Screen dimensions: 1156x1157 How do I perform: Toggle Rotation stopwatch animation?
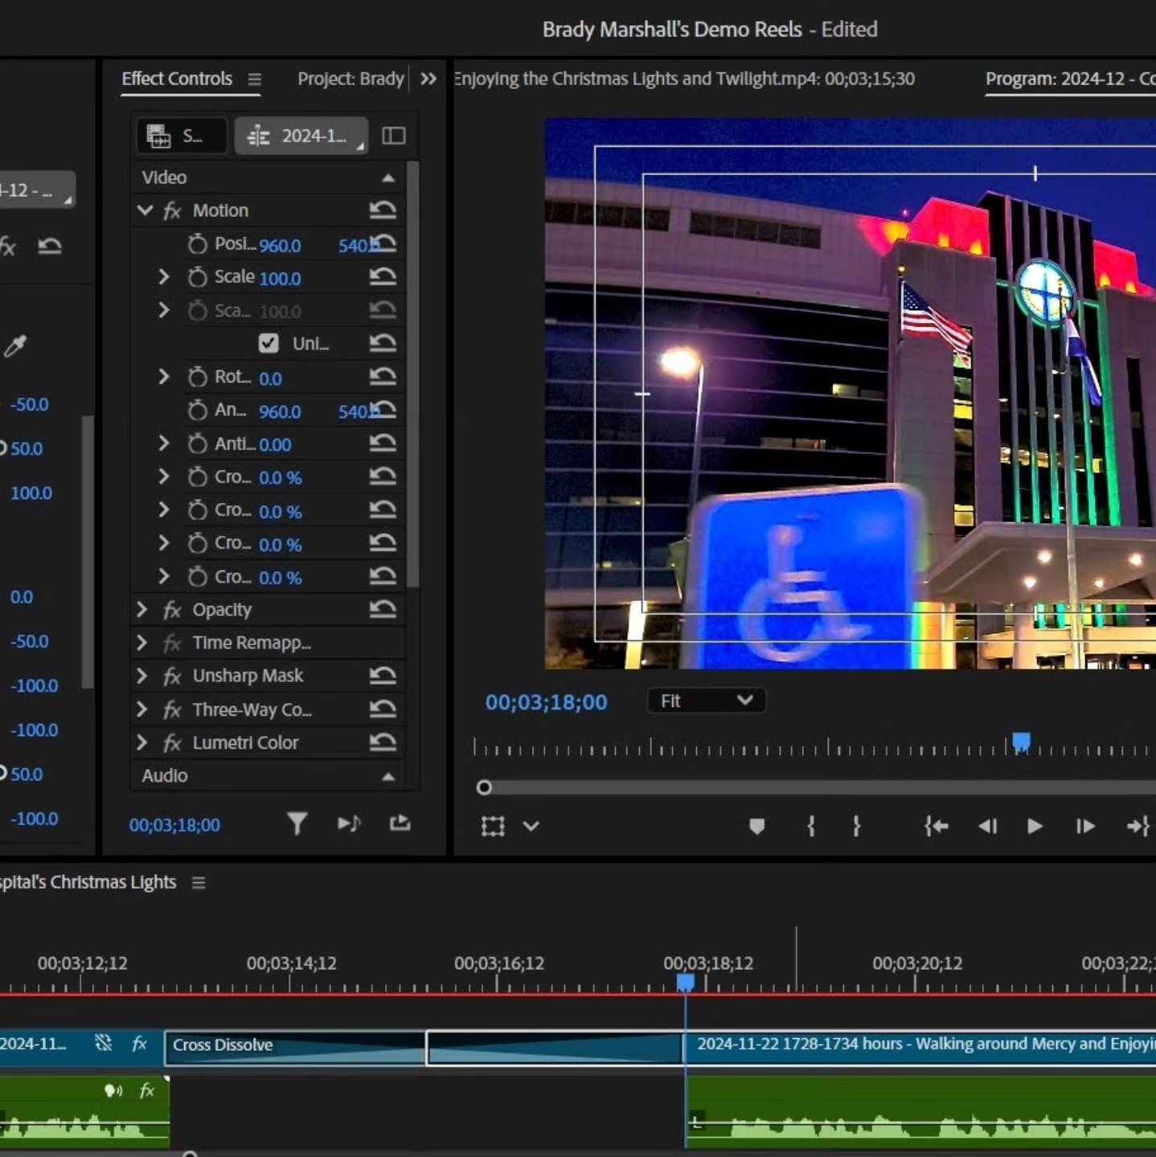pos(197,377)
